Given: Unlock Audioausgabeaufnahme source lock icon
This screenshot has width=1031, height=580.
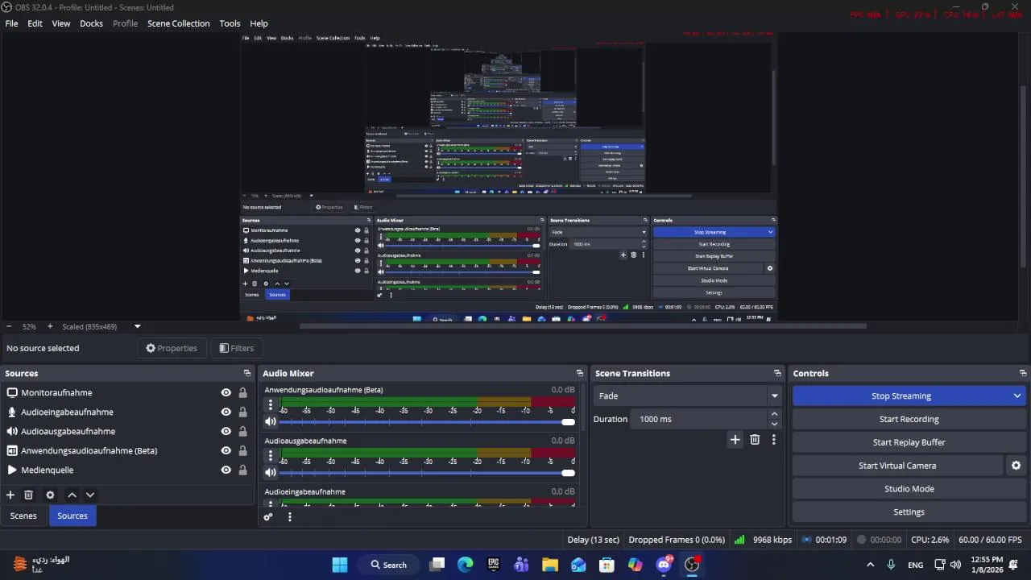Looking at the screenshot, I should 242,431.
